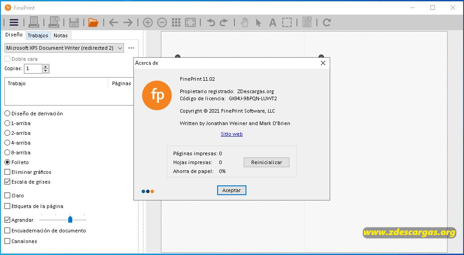This screenshot has width=464, height=255.
Task: Click the FinePrint 11.02 version text
Action: pyautogui.click(x=197, y=79)
